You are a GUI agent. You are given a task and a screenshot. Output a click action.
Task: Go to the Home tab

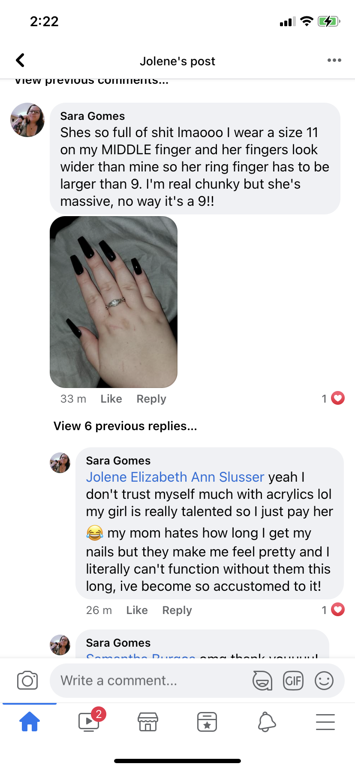(x=30, y=721)
